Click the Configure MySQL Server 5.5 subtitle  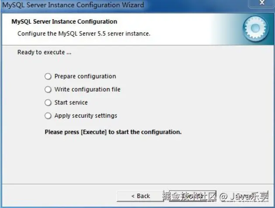pos(84,34)
